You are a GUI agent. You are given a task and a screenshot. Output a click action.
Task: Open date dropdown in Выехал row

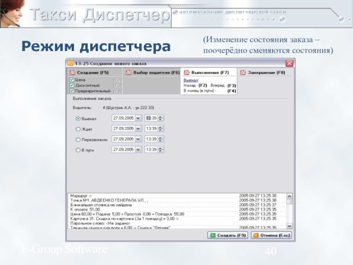pyautogui.click(x=138, y=118)
